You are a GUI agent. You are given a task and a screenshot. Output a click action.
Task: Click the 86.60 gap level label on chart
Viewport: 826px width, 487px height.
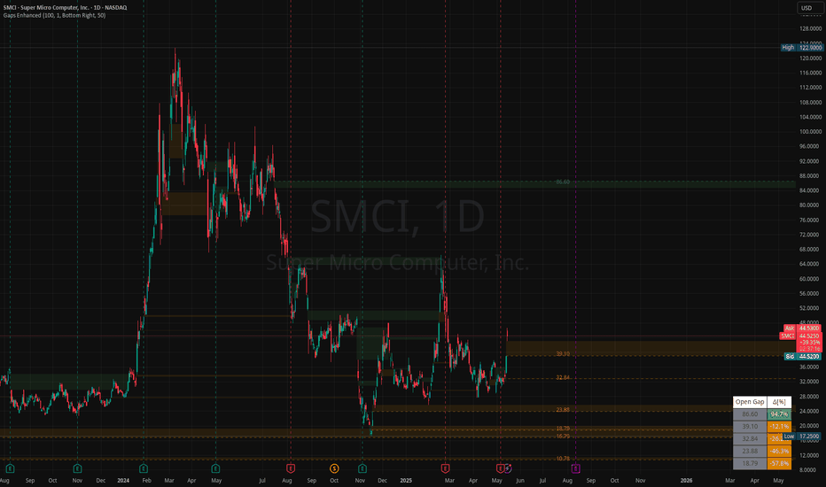coord(563,182)
